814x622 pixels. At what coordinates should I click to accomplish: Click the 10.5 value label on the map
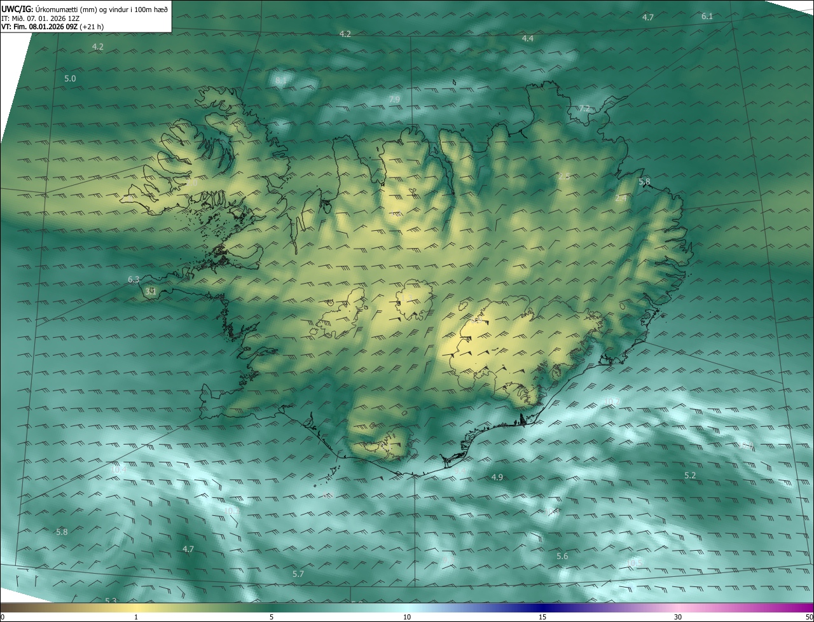[x=634, y=563]
